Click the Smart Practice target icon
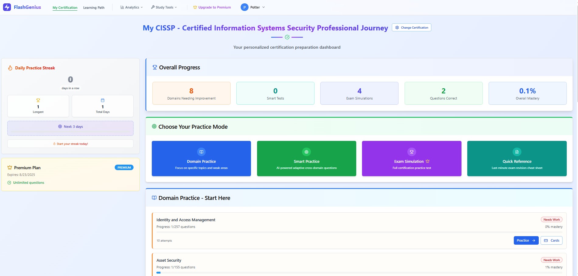This screenshot has height=276, width=578. click(306, 152)
